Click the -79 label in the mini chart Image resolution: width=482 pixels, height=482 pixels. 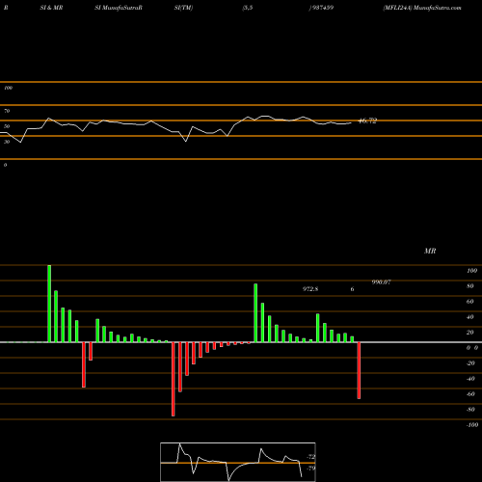click(310, 469)
